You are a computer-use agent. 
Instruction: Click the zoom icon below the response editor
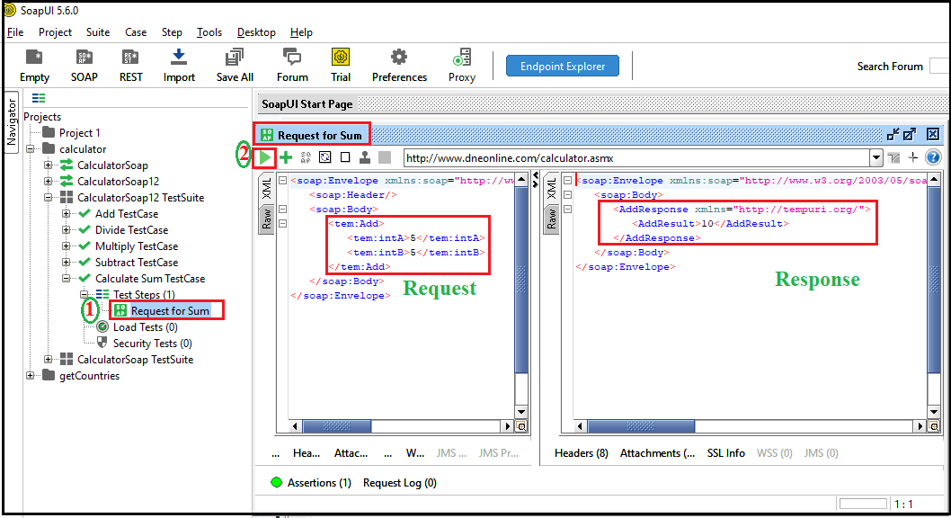pyautogui.click(x=934, y=426)
